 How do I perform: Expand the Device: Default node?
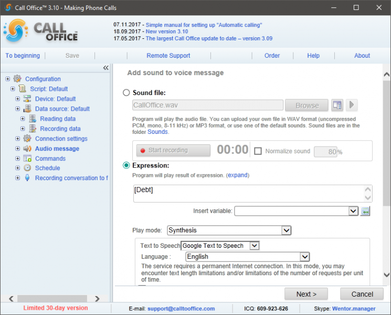coord(18,99)
